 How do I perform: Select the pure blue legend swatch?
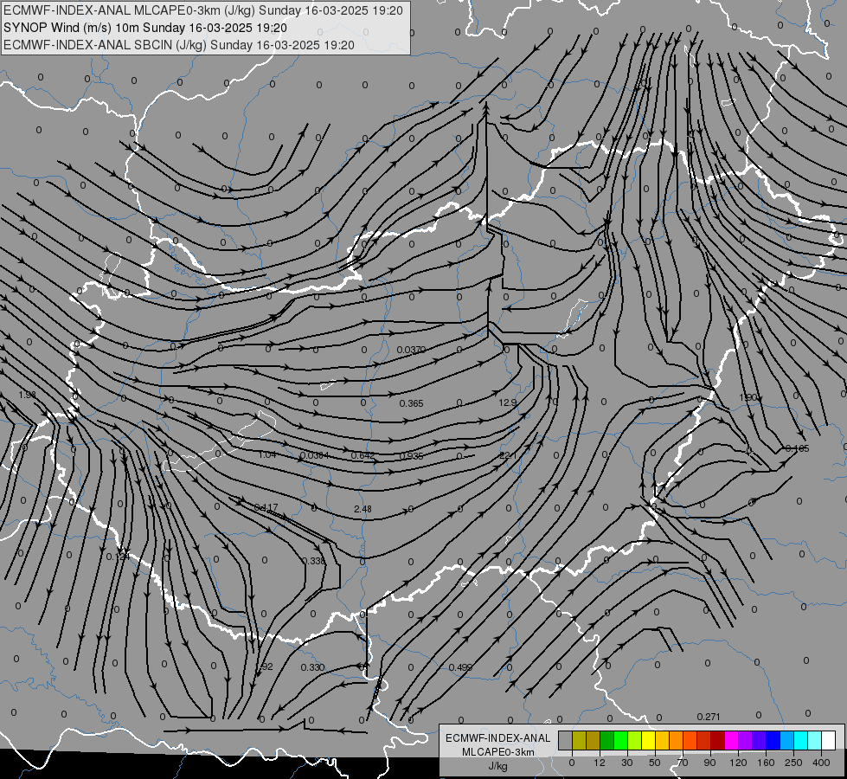pos(773,740)
